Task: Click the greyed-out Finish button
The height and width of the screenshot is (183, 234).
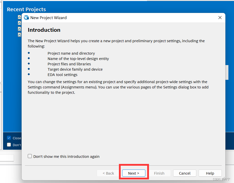Action: [159, 173]
